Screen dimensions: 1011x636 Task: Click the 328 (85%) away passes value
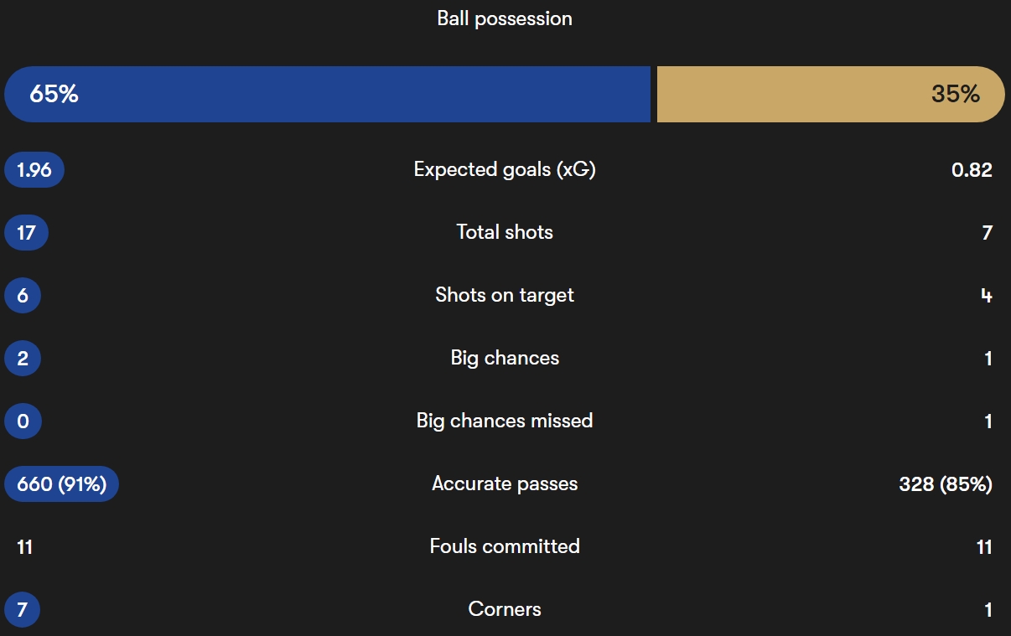[x=946, y=484]
